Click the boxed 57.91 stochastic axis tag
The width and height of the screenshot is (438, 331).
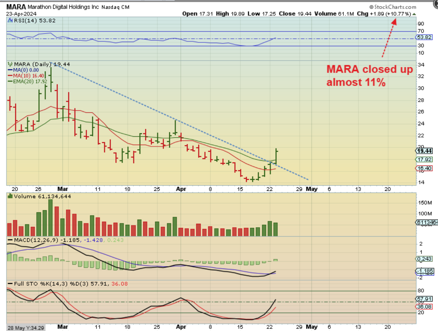point(424,299)
